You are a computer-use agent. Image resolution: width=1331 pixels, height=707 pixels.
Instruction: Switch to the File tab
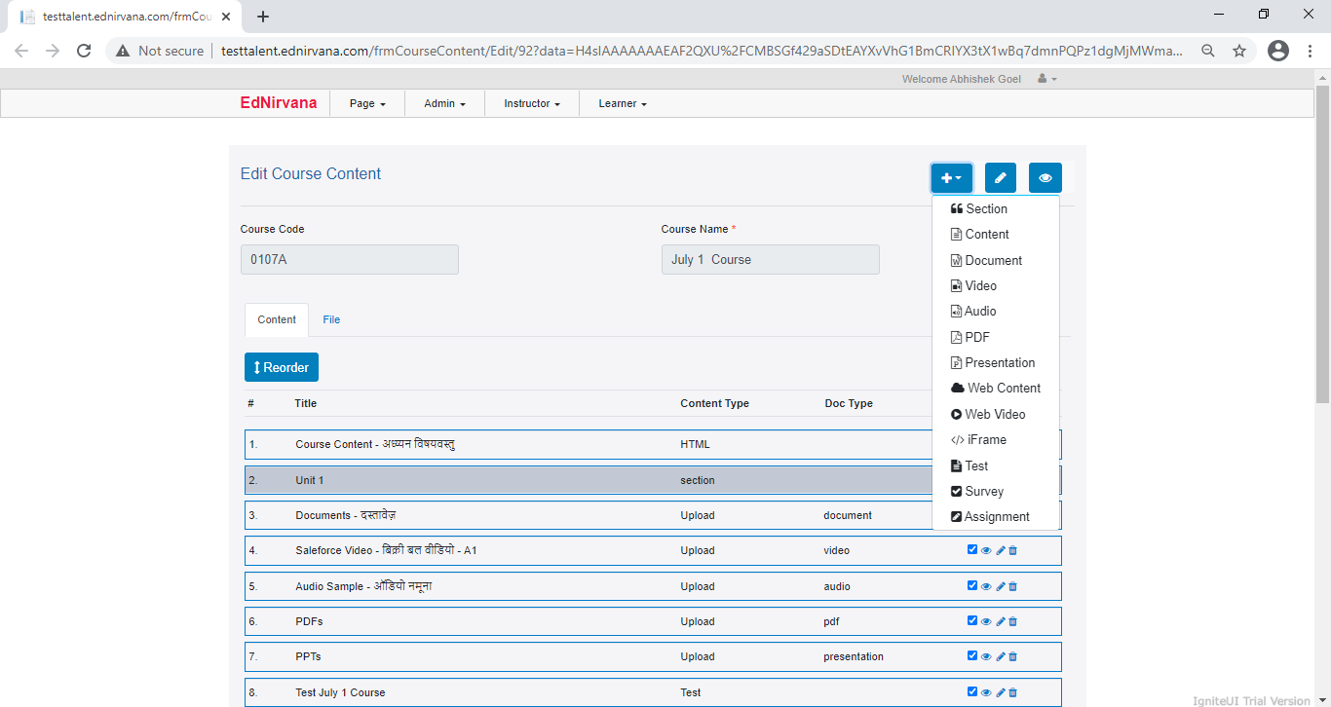(x=331, y=319)
